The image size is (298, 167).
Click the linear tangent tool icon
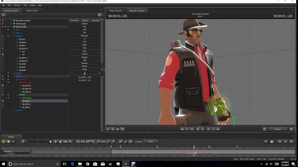pyautogui.click(x=88, y=141)
